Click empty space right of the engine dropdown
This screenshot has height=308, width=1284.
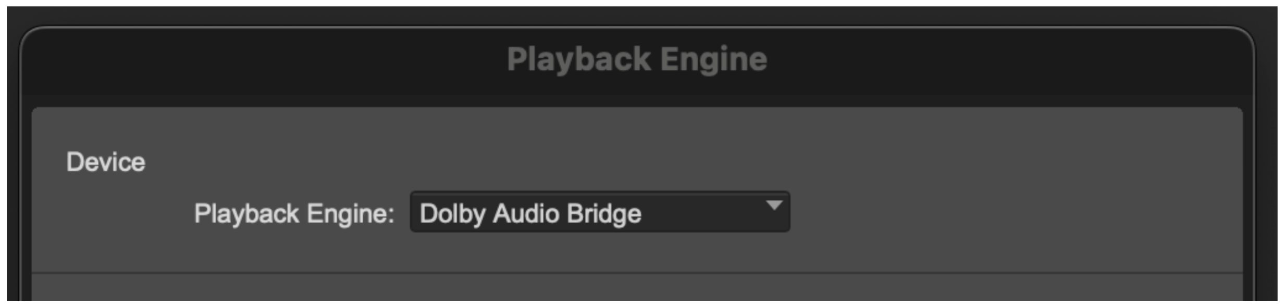pos(990,212)
